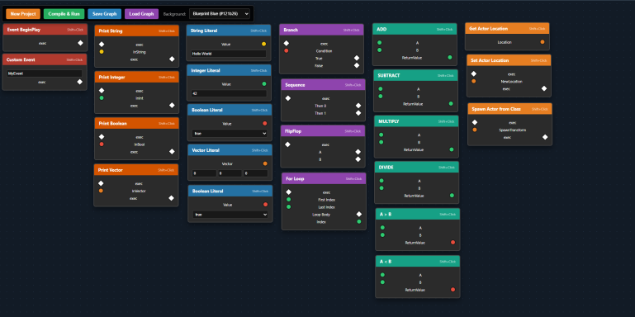This screenshot has width=635, height=317.
Task: Click the red ReturnValue pin on A > B
Action: click(453, 243)
